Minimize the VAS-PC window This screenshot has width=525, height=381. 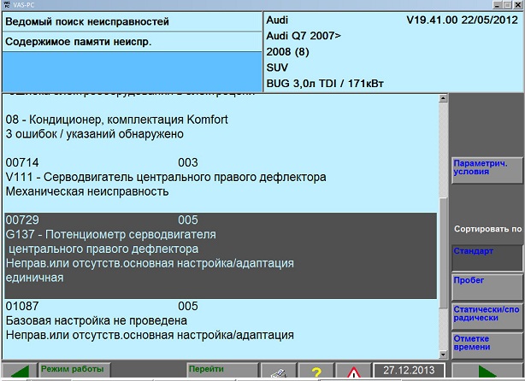[x=498, y=4]
